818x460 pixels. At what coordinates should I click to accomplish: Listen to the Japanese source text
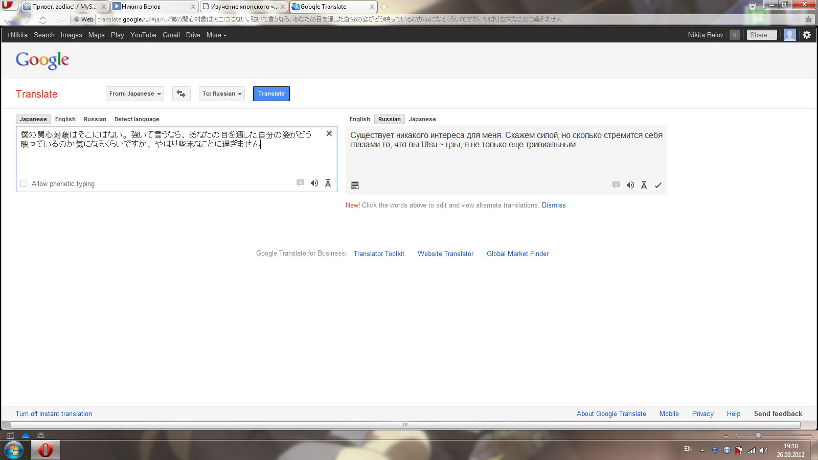pos(314,183)
